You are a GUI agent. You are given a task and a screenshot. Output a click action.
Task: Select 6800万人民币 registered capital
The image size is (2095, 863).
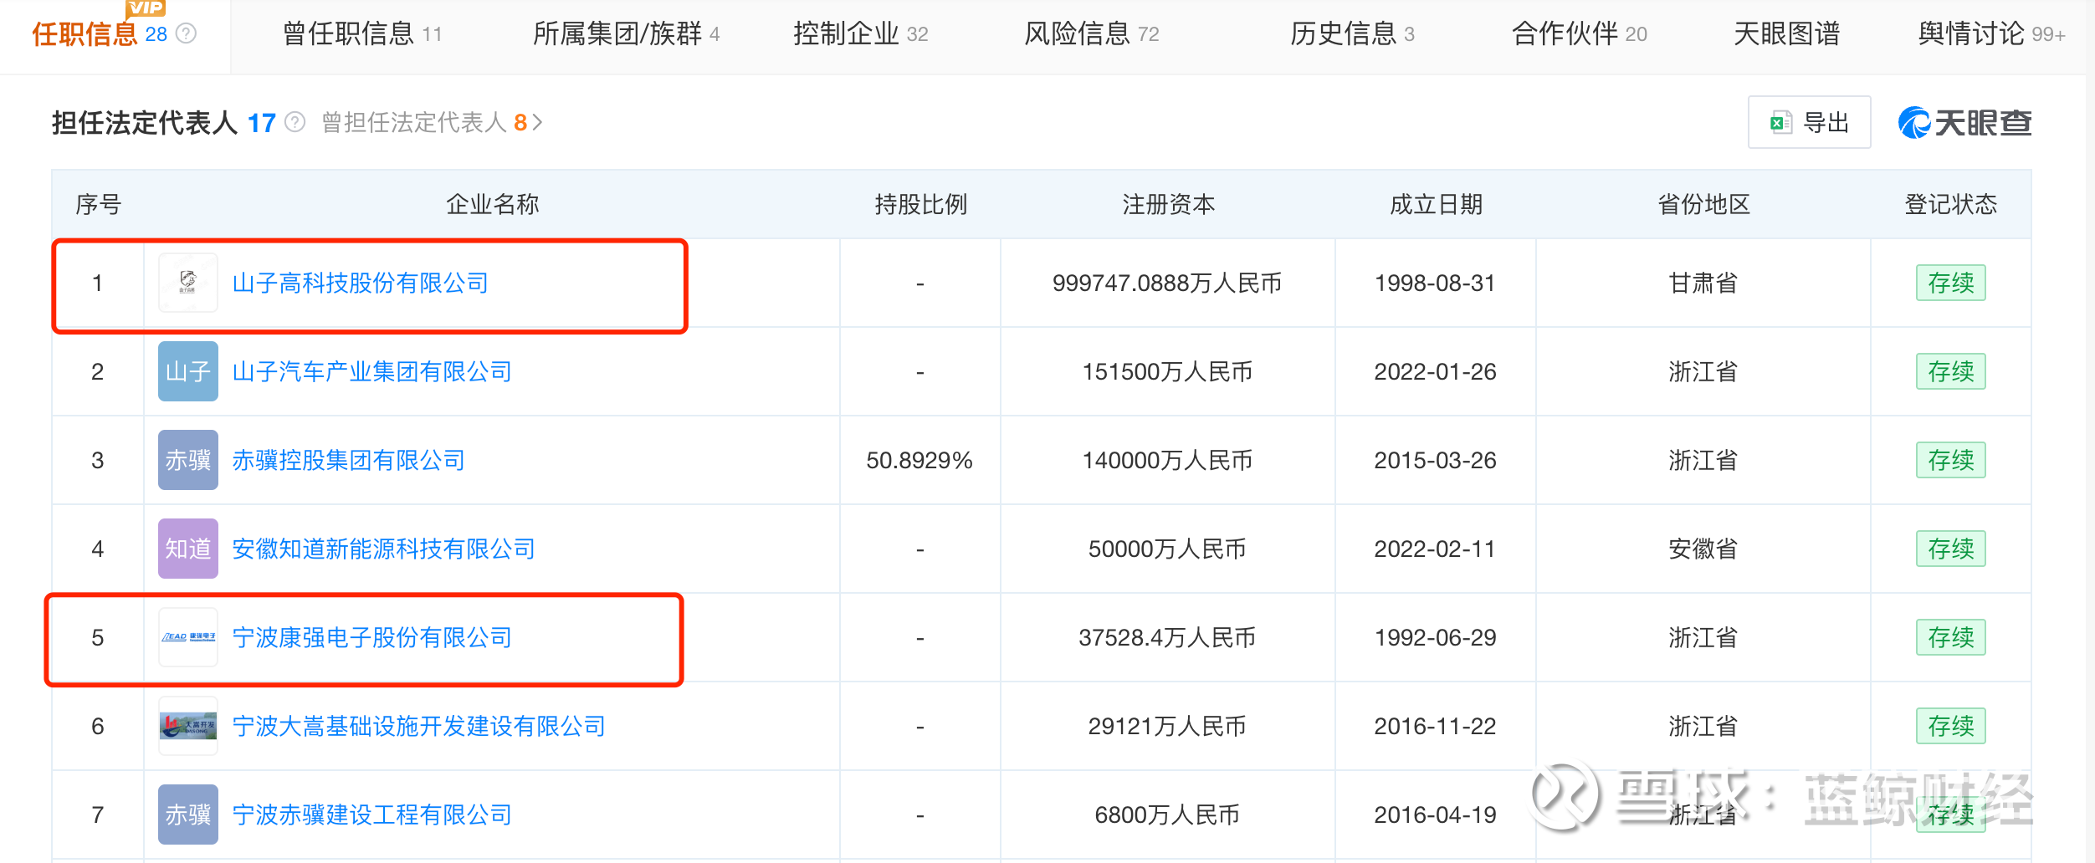click(x=1167, y=814)
